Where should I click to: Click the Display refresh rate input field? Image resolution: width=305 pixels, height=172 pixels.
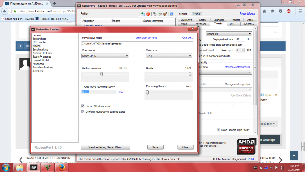pos(240,39)
